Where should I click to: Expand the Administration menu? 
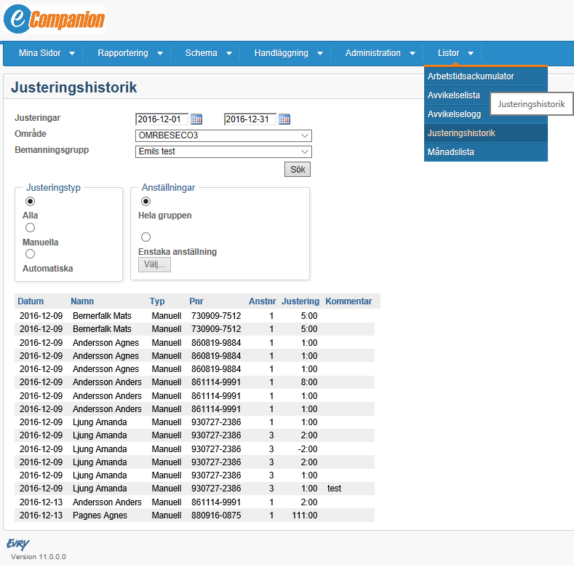tap(380, 53)
